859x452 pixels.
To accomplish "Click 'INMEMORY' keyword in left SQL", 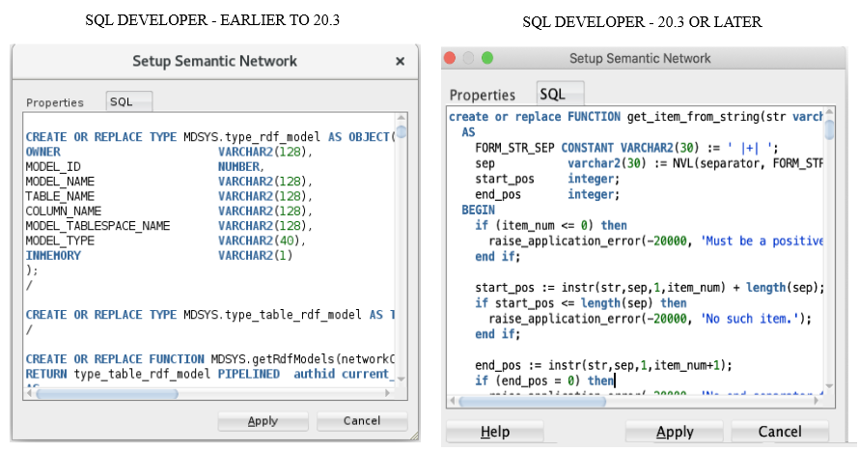I will click(53, 255).
